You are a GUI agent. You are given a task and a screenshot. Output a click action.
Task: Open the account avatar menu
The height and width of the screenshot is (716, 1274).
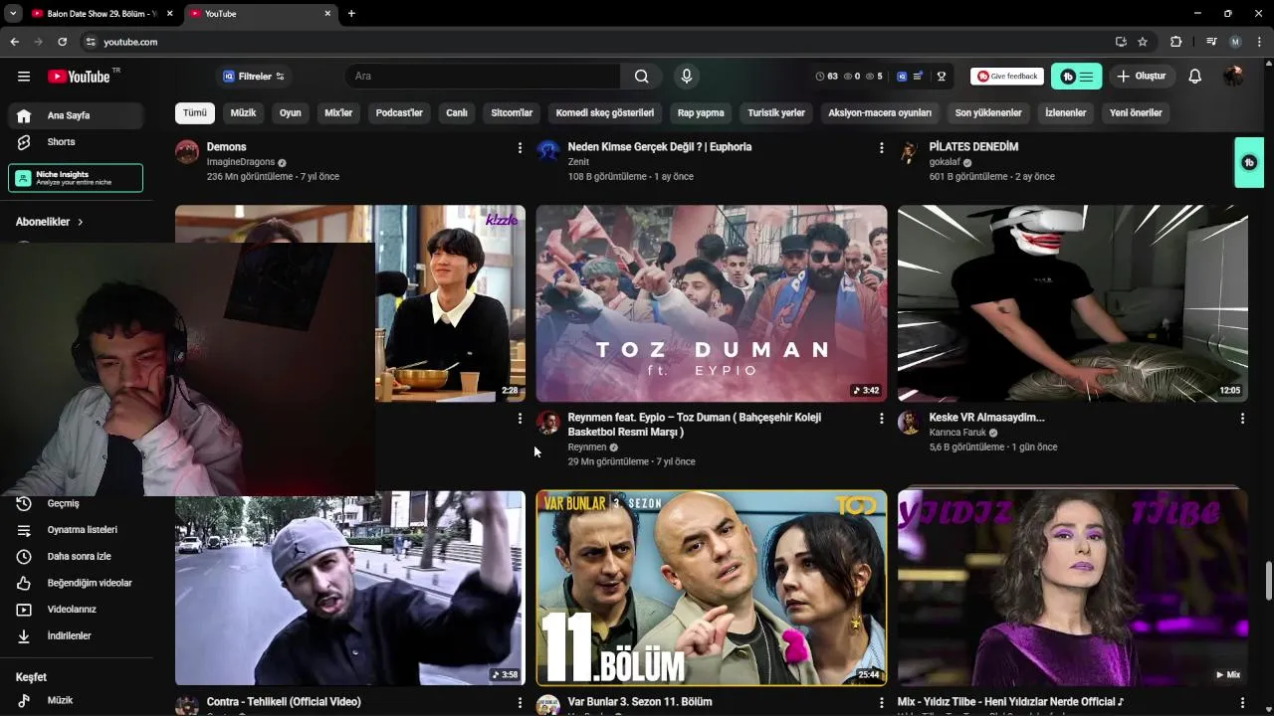[1234, 77]
